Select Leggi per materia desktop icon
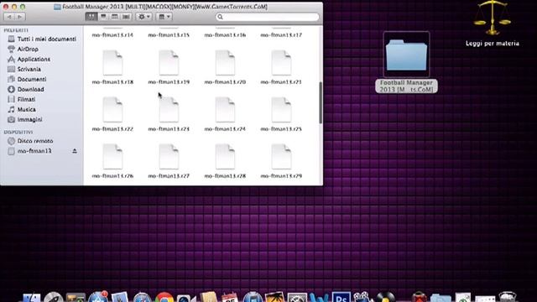The width and height of the screenshot is (537, 302). (493, 18)
